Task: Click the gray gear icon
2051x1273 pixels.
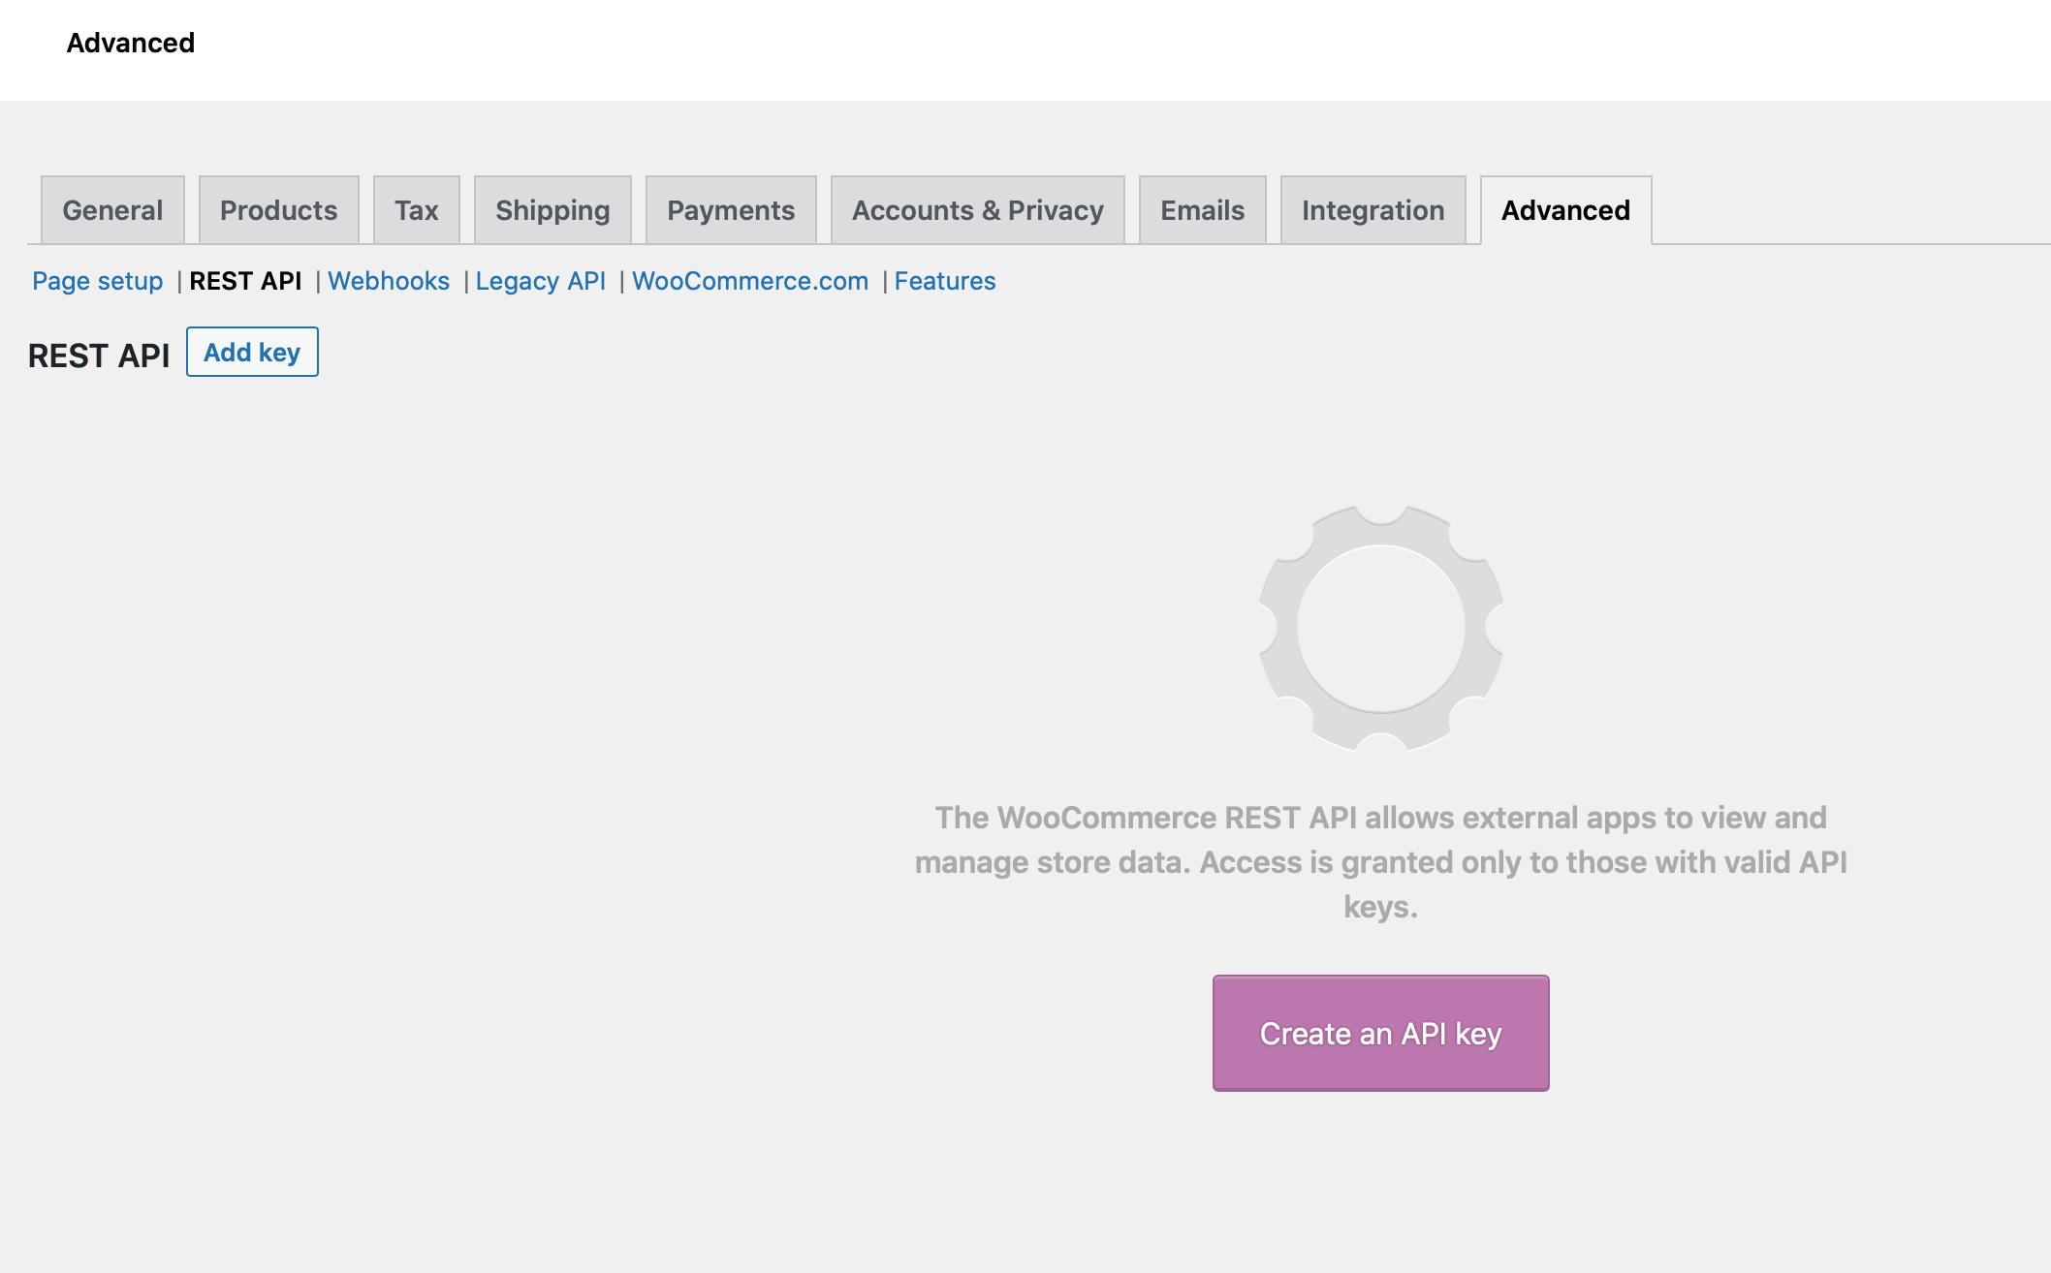Action: (x=1381, y=628)
